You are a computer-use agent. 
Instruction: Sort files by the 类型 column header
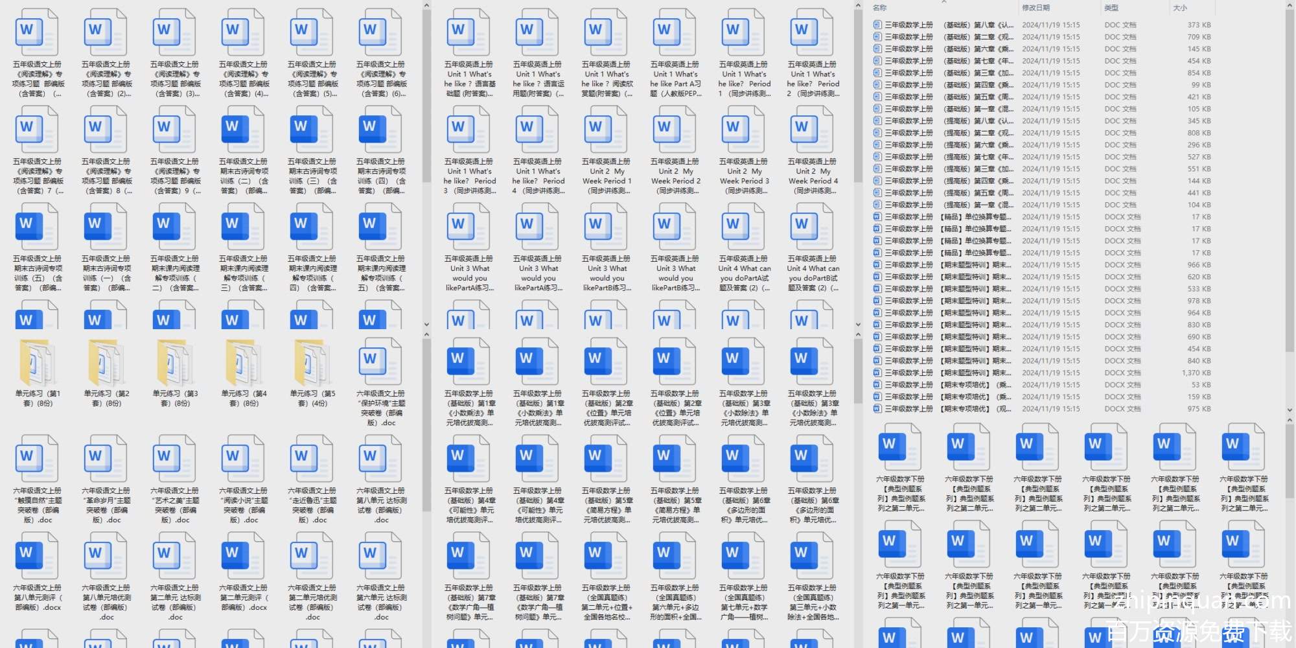[x=1111, y=8]
